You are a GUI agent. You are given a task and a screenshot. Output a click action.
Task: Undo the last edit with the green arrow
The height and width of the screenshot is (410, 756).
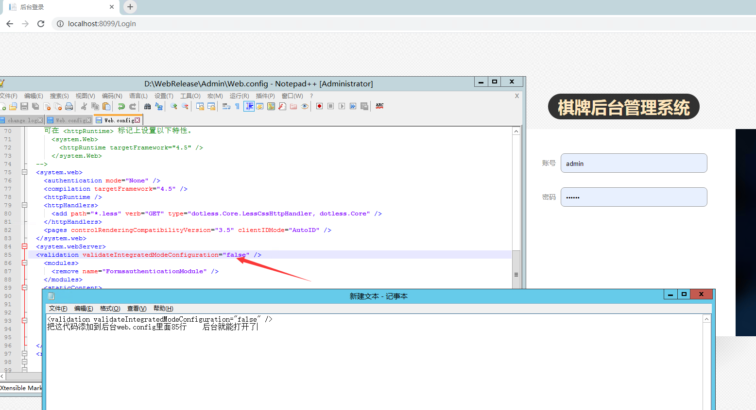point(121,106)
